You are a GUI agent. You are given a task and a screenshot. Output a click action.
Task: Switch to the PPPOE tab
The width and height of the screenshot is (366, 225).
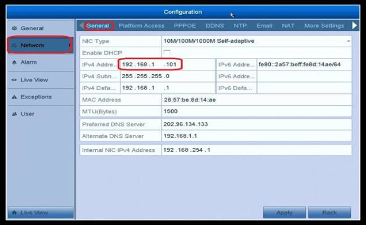pos(185,25)
